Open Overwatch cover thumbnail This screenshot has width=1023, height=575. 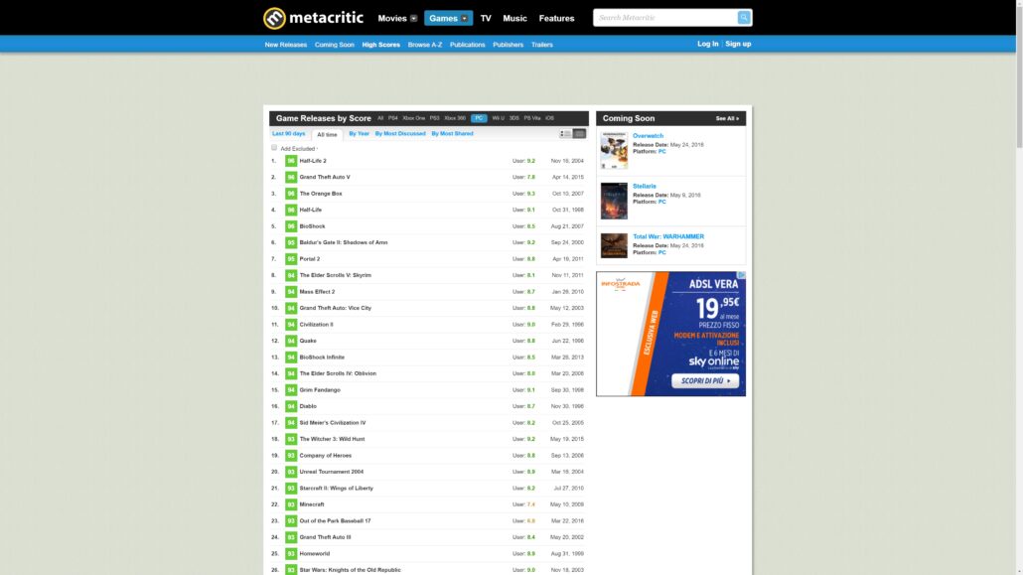[614, 151]
